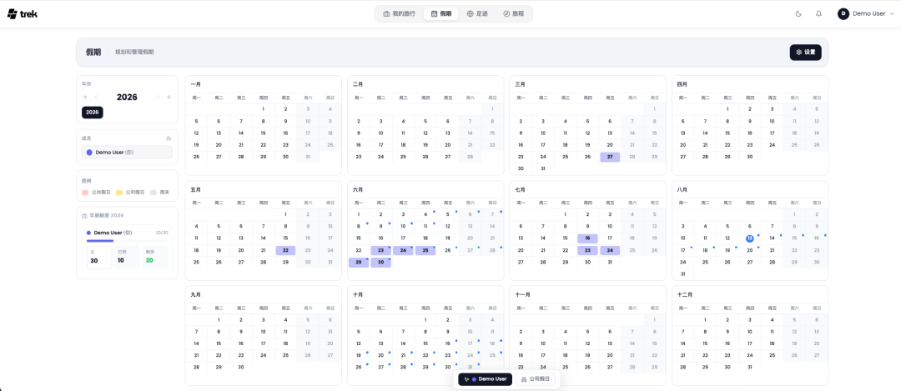Click highlighted June 29
This screenshot has width=901, height=391.
click(358, 262)
